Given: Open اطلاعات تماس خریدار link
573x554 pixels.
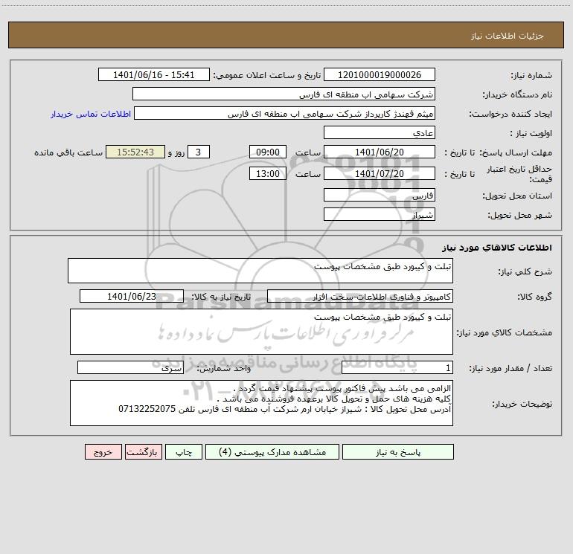Looking at the screenshot, I should click(x=91, y=114).
